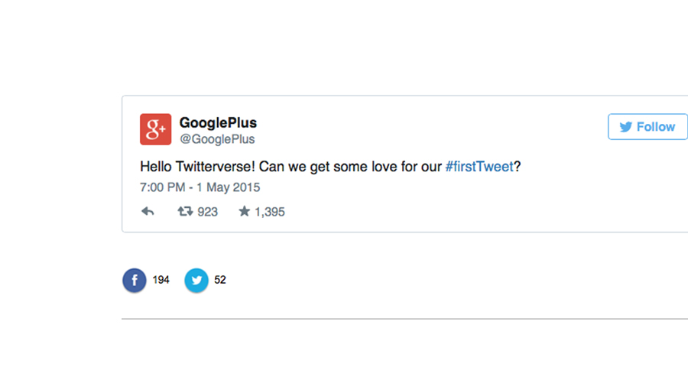Click the @GooglePlus handle
The width and height of the screenshot is (688, 390).
click(x=217, y=139)
